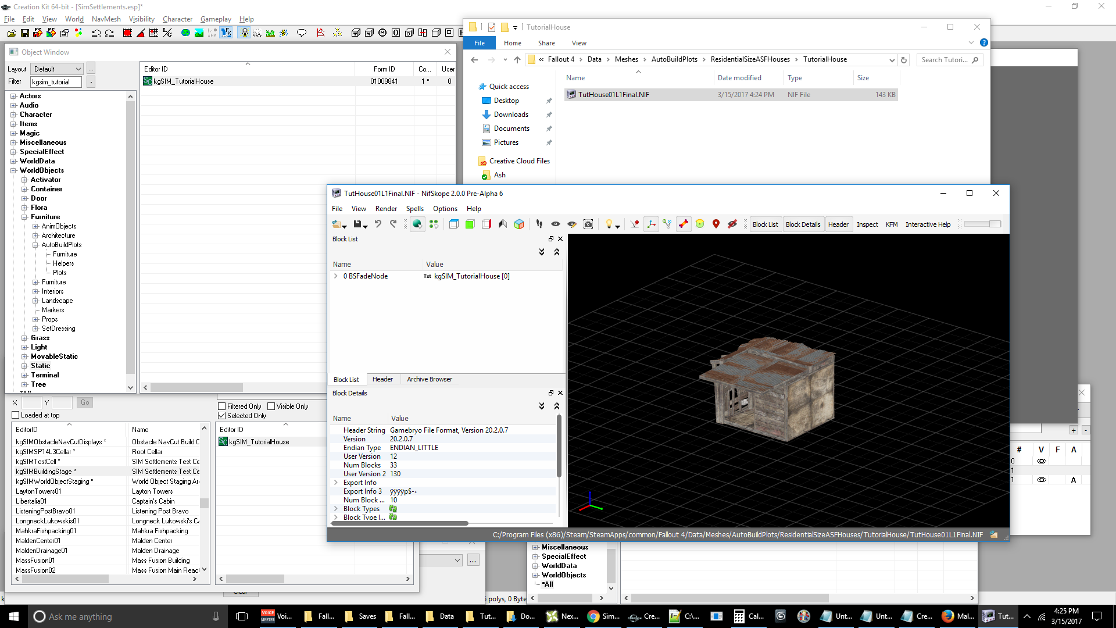Open the light bulb dropdown arrow in NifSkope
Viewport: 1116px width, 628px height.
pyautogui.click(x=617, y=226)
